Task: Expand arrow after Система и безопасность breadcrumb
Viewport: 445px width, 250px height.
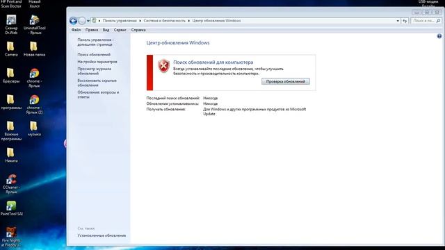Action: [x=188, y=21]
